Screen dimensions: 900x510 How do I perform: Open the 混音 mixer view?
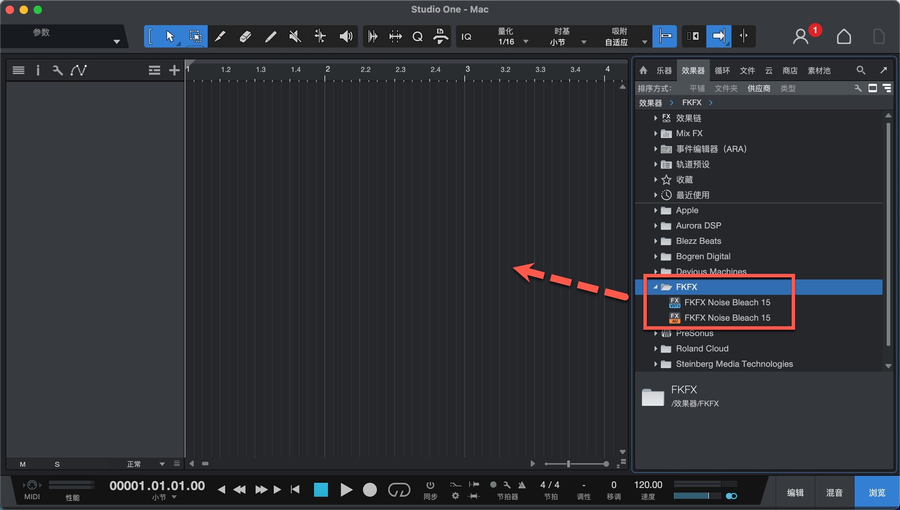pos(834,493)
